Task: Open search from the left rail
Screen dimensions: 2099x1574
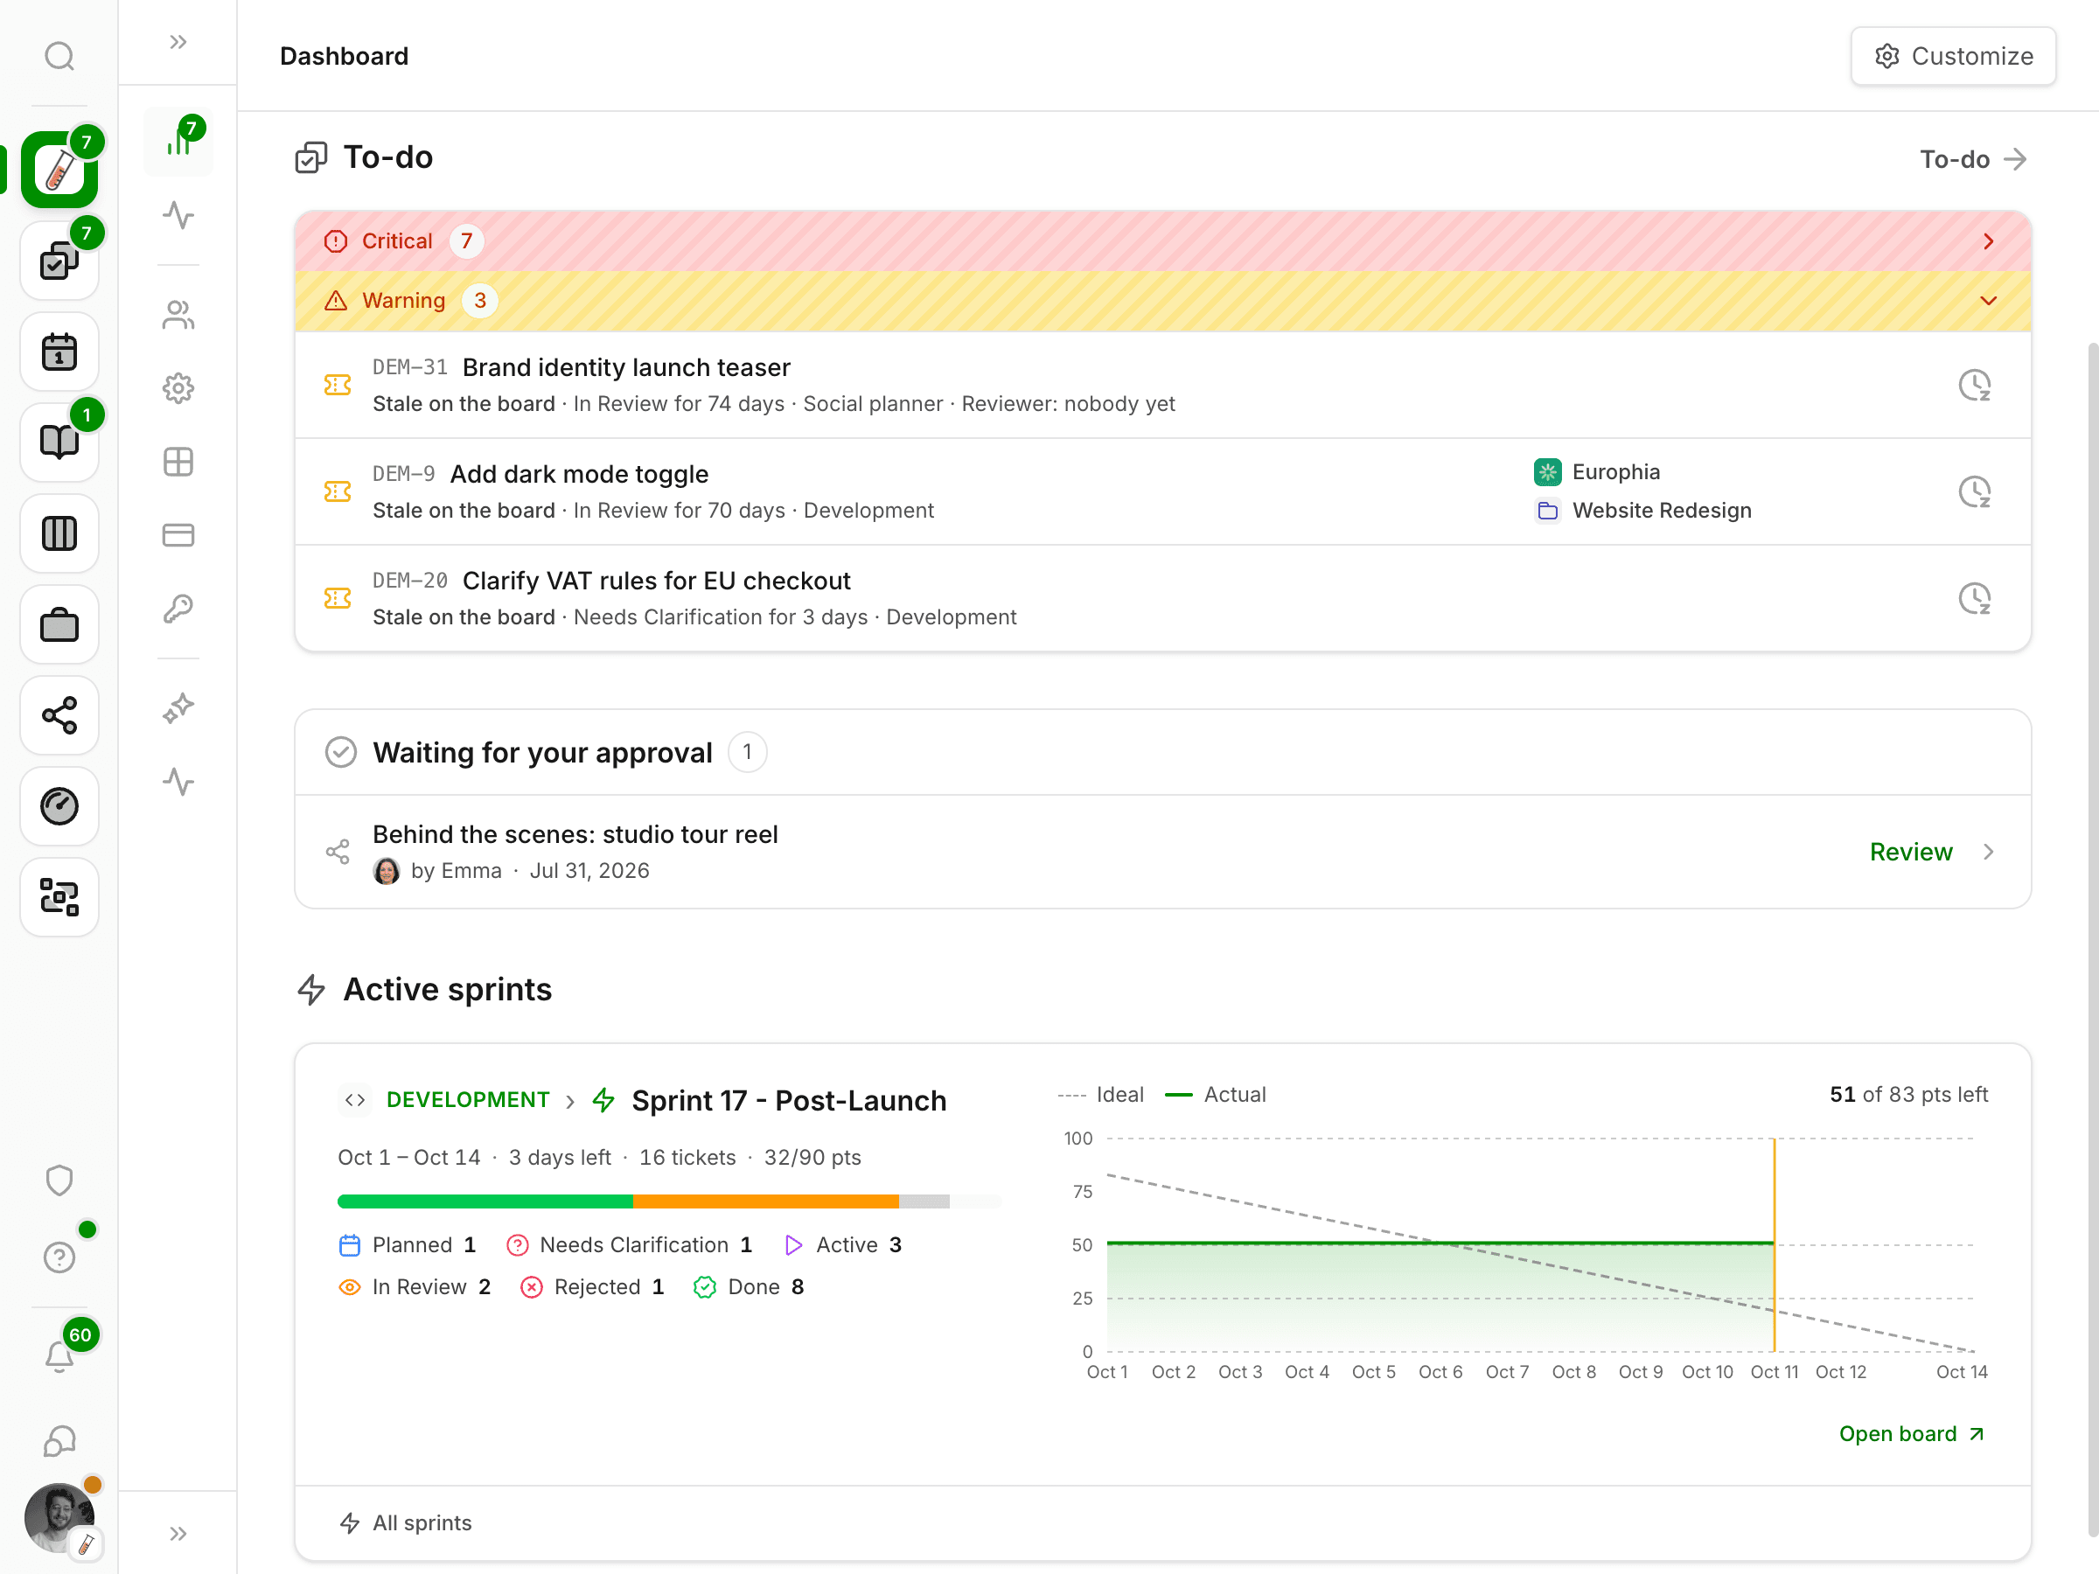Action: [x=59, y=56]
